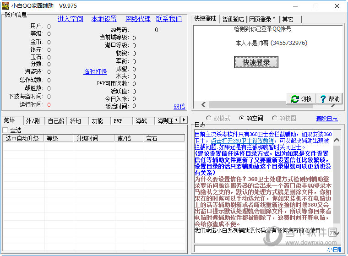Switch to the 海贼王 tab
The height and width of the screenshot is (256, 348).
[x=165, y=121]
